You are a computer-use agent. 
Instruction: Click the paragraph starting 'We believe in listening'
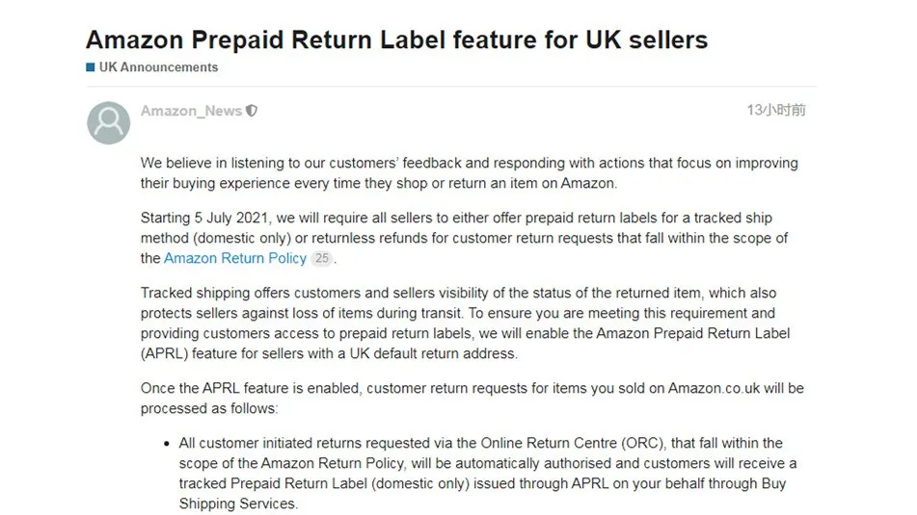[469, 173]
